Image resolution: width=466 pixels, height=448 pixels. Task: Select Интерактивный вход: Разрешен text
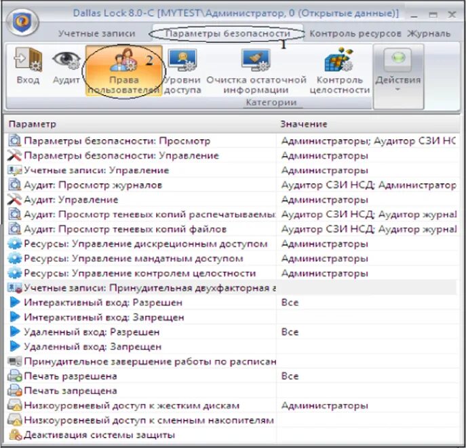click(x=103, y=303)
